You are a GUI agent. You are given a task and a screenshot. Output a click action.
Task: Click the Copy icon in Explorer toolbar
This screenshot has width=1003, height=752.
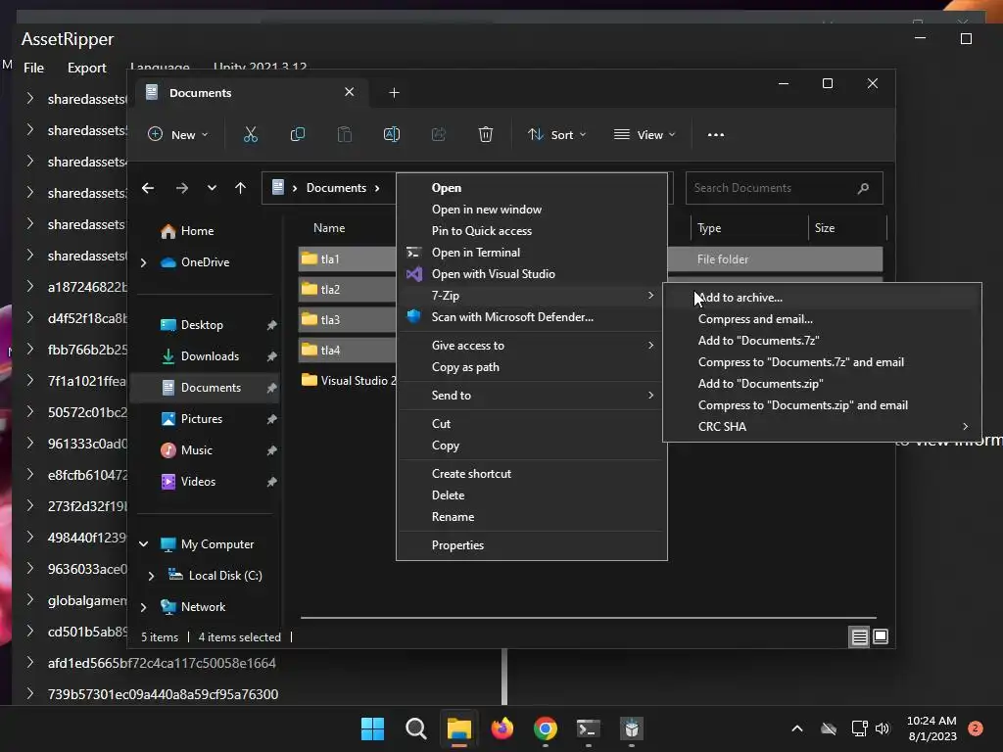tap(298, 134)
